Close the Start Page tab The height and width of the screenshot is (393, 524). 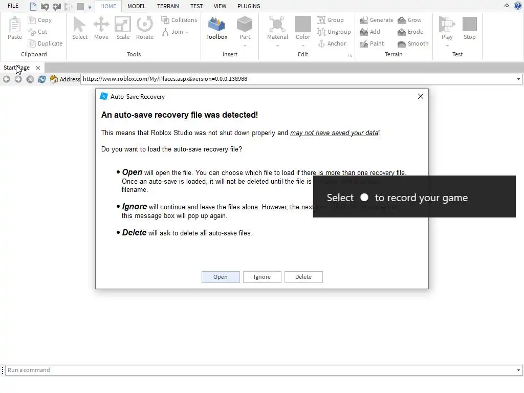click(38, 68)
